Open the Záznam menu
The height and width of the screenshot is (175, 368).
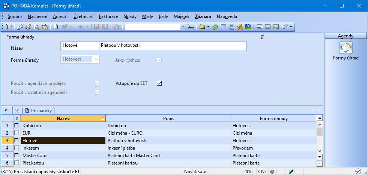[203, 16]
